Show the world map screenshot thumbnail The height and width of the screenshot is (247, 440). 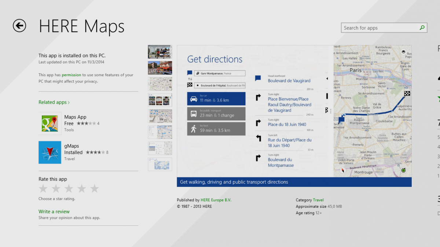[160, 164]
